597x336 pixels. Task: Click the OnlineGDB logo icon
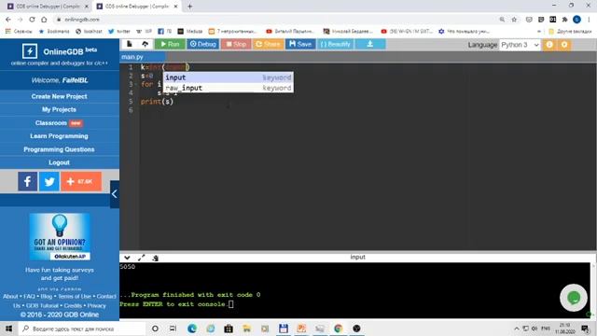(30, 50)
